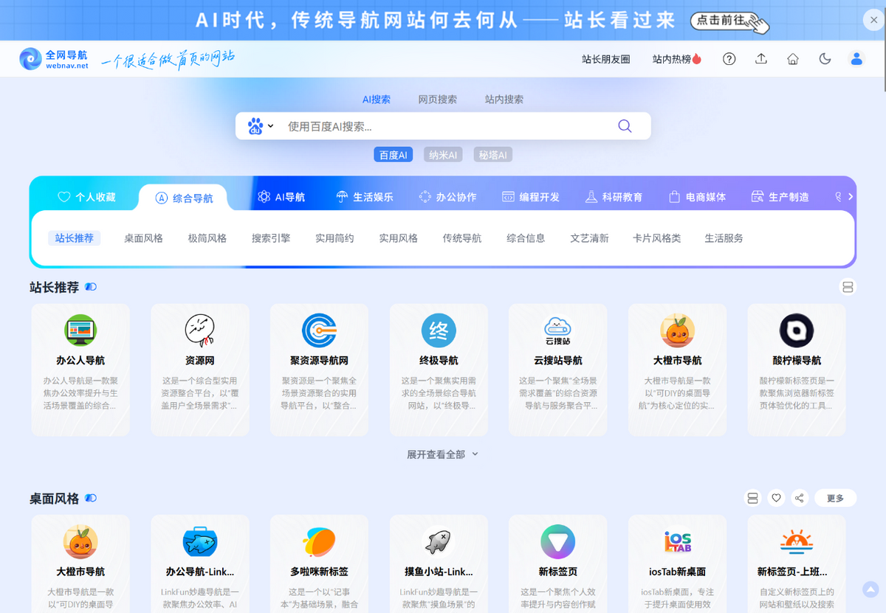Select the 传统导航 subcategory
Image resolution: width=886 pixels, height=613 pixels.
coord(462,238)
